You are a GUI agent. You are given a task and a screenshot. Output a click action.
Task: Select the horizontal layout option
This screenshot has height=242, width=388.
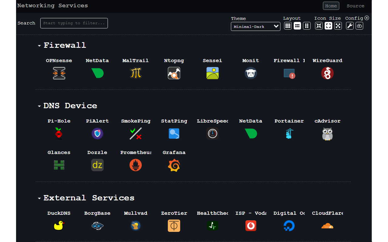pyautogui.click(x=297, y=26)
